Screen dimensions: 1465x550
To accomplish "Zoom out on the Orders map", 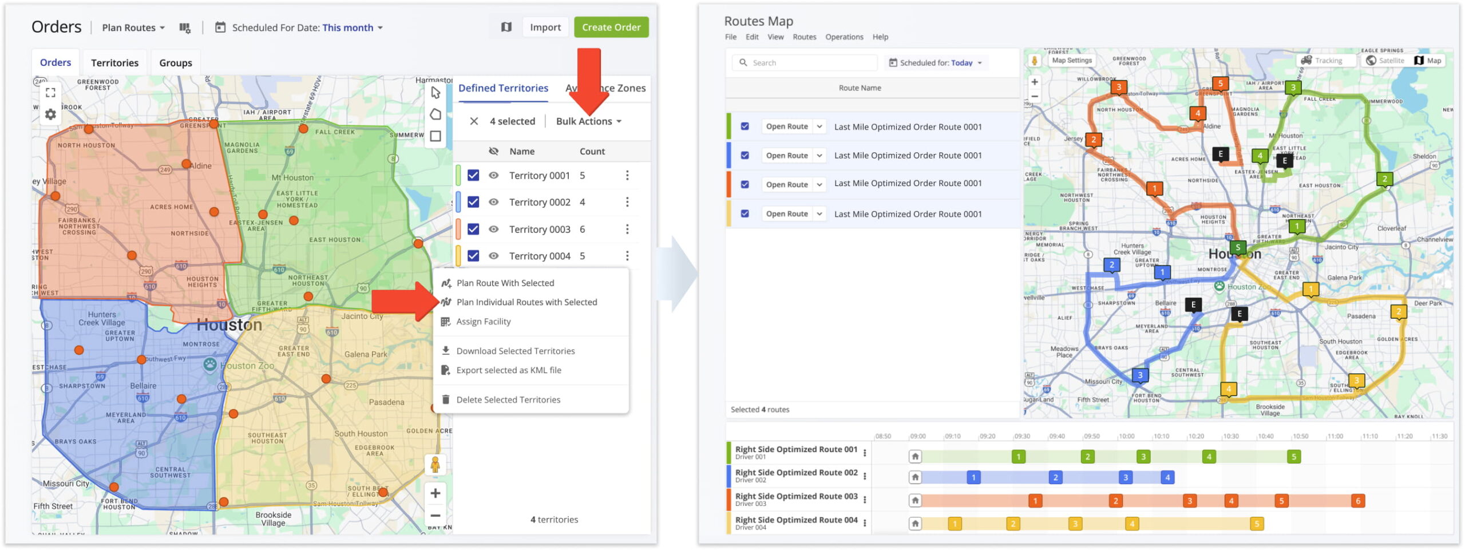I will (435, 516).
